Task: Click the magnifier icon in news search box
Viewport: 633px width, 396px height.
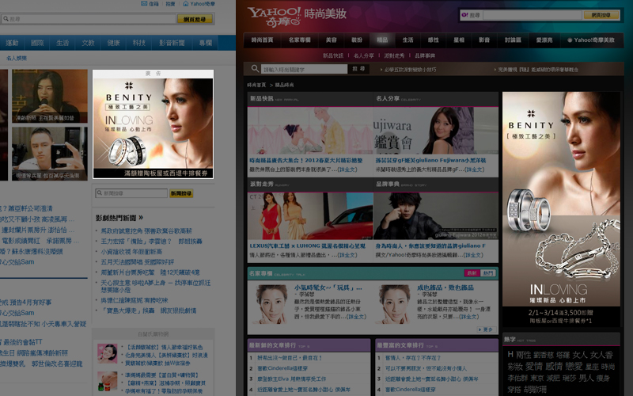Action: [x=100, y=193]
